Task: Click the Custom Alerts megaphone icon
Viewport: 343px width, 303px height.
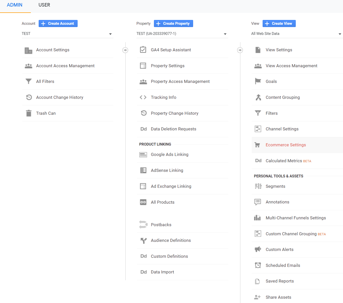Action: pyautogui.click(x=258, y=249)
